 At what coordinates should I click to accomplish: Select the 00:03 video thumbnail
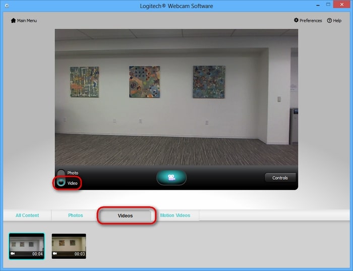tap(69, 246)
